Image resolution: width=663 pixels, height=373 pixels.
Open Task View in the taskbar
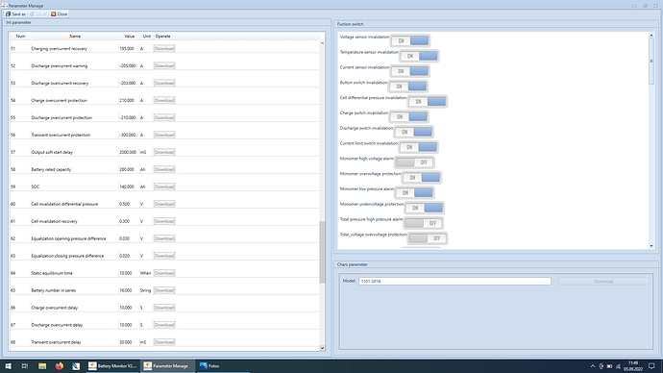(25, 366)
